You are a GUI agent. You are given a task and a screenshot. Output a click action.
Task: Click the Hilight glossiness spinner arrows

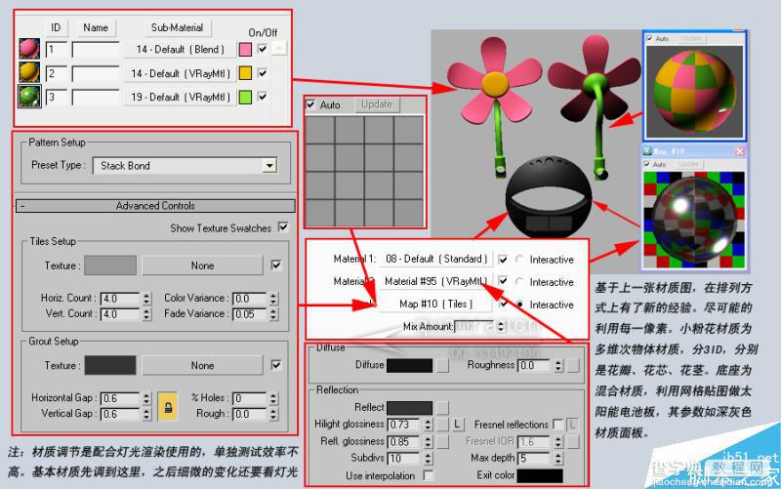[428, 425]
